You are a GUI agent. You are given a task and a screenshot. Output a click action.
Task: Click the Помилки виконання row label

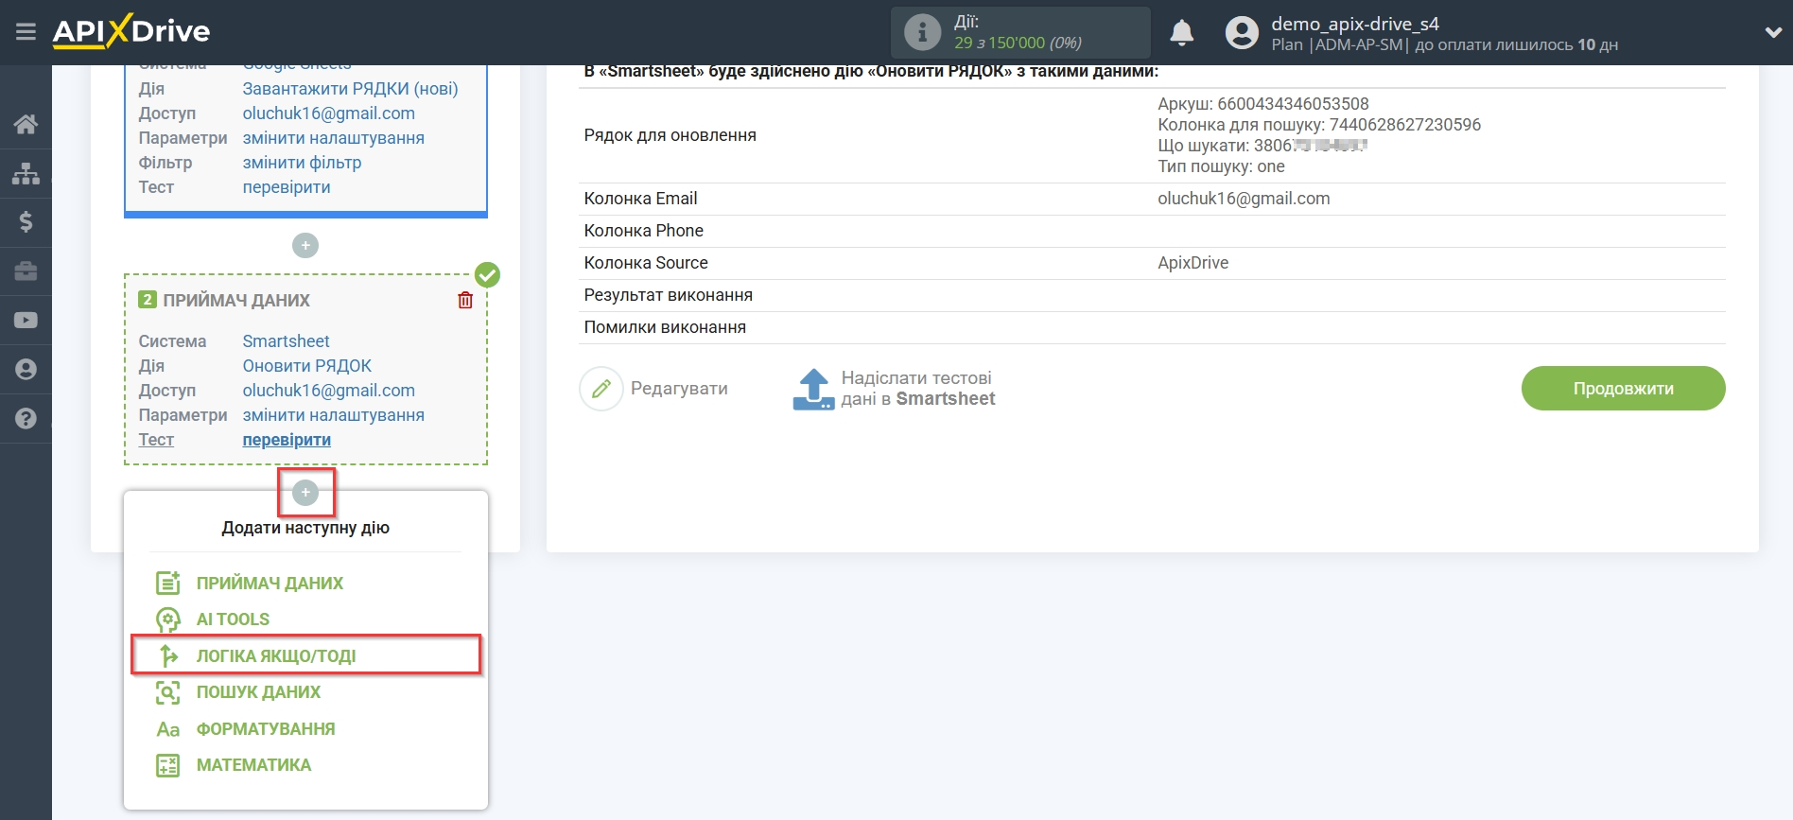point(665,327)
